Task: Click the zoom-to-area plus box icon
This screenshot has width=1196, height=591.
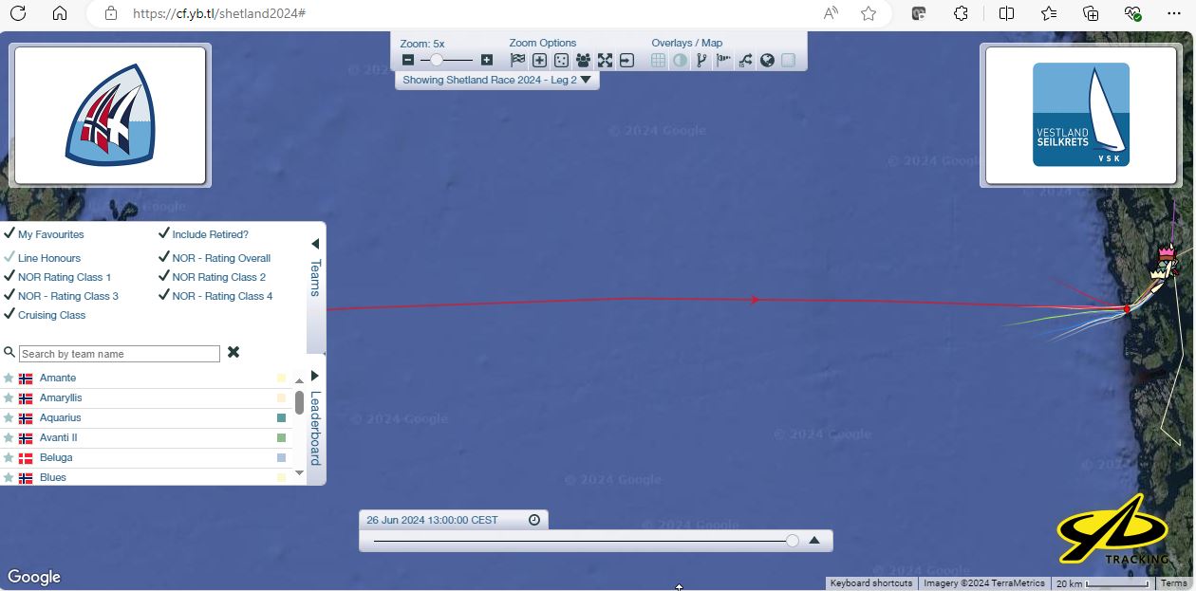Action: click(539, 60)
